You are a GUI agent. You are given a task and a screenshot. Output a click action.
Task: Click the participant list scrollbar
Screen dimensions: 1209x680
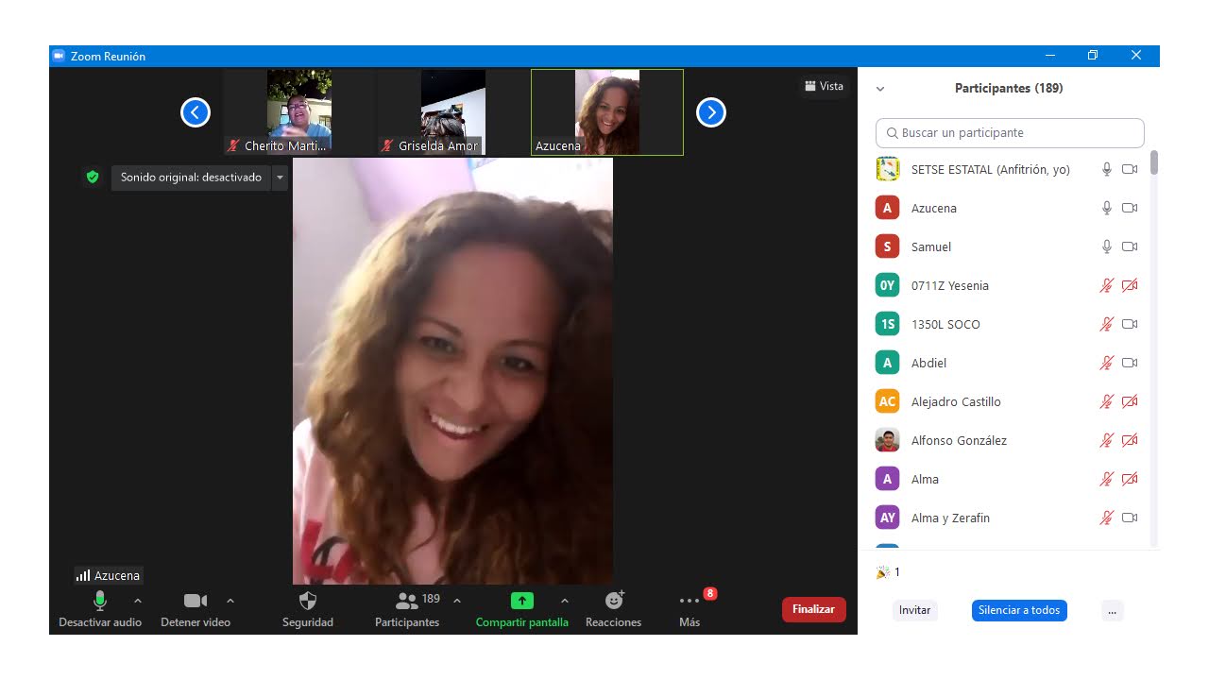[1154, 162]
